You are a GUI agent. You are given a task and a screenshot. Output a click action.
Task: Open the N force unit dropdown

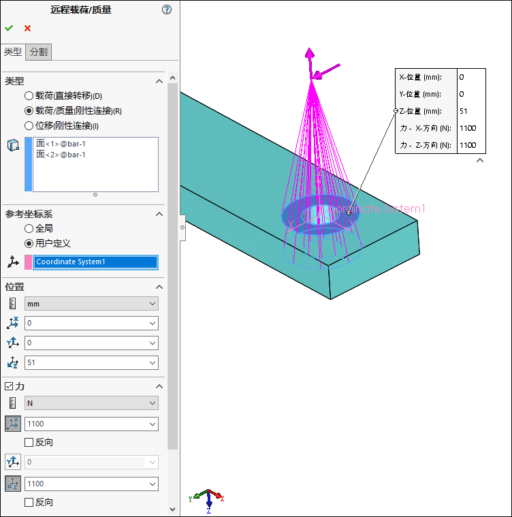tap(153, 403)
